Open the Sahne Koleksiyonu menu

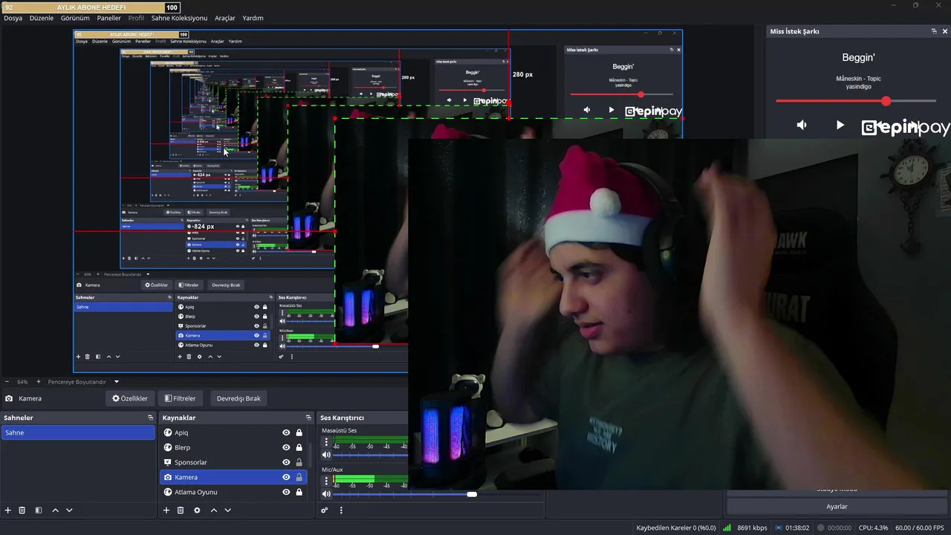pos(179,18)
